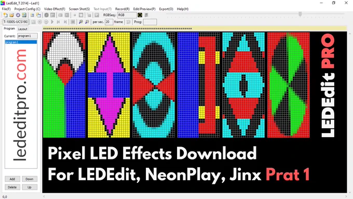Click the RGBSeq RGB combo box

pos(127,15)
